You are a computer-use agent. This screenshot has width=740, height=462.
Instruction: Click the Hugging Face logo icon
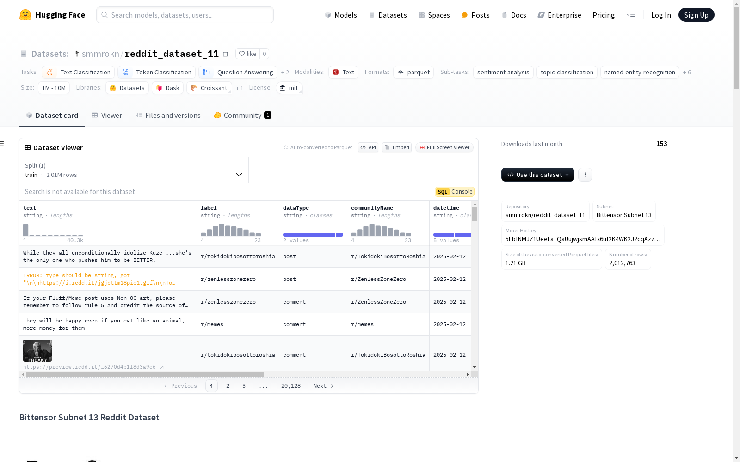click(25, 15)
